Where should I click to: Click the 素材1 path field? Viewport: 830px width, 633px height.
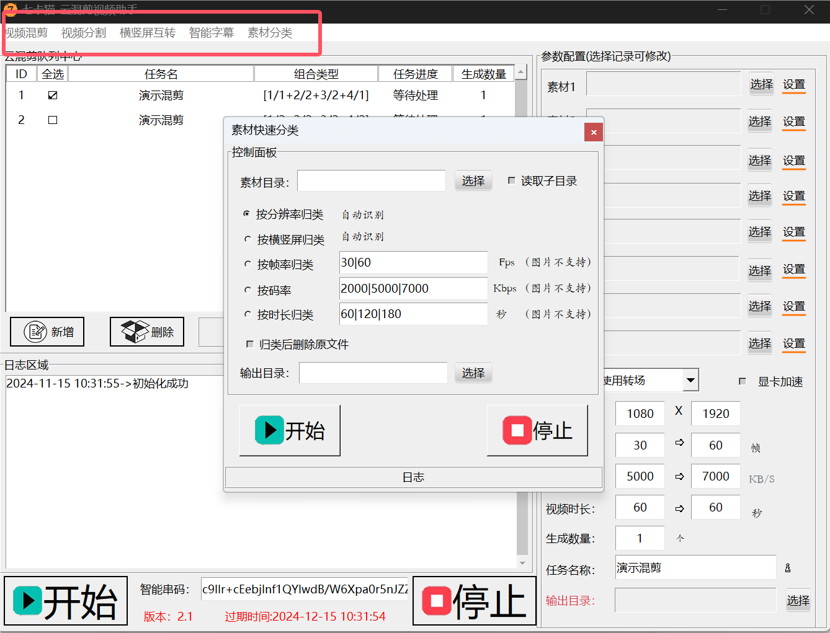(663, 84)
